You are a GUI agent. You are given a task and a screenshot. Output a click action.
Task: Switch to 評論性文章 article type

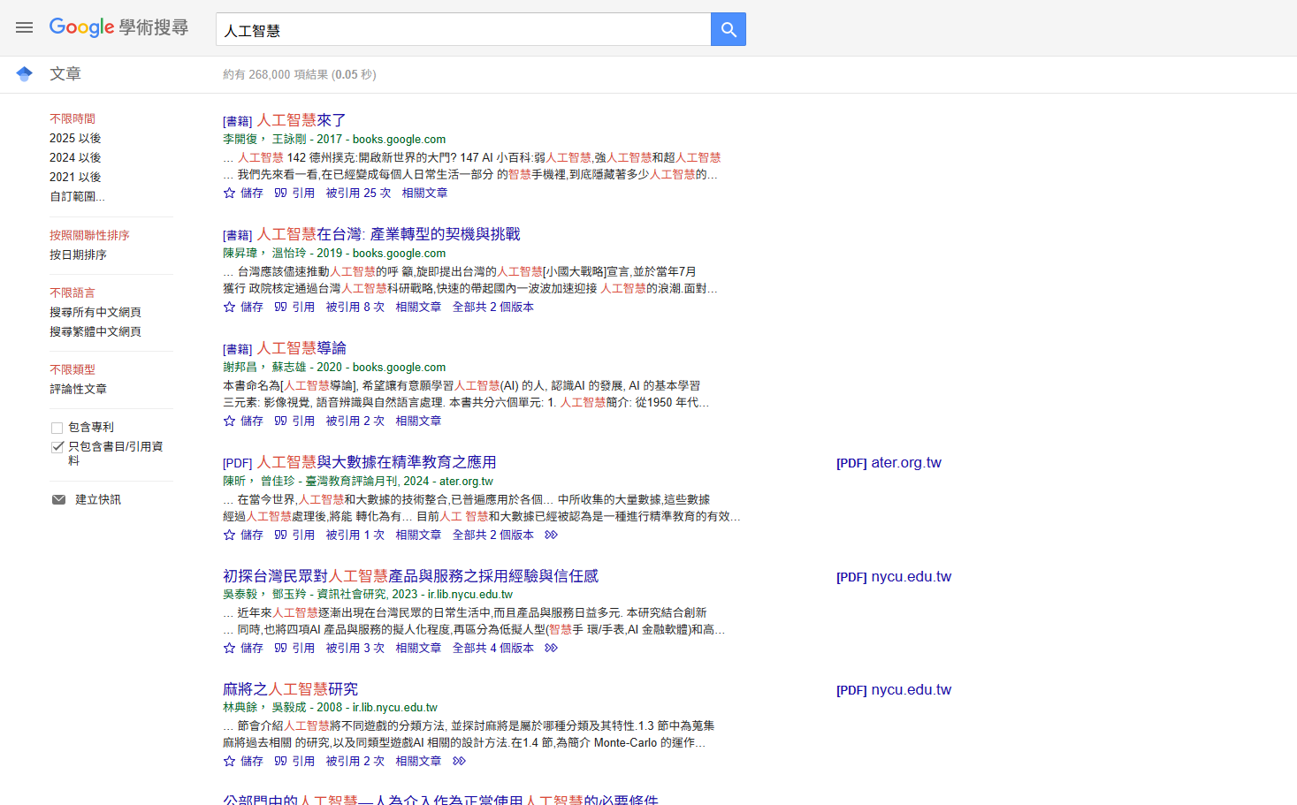(78, 387)
